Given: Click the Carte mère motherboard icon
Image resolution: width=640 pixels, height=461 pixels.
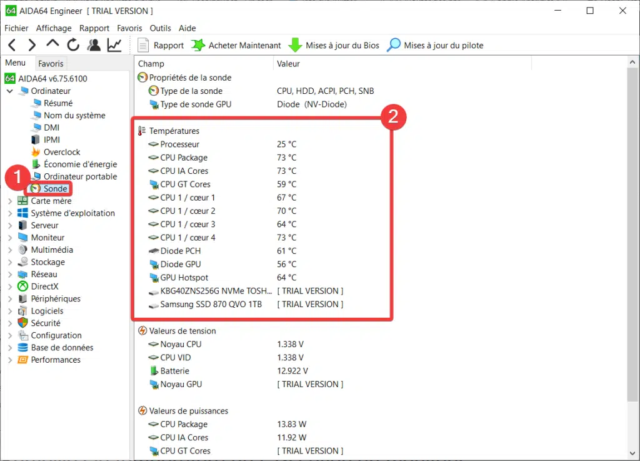Looking at the screenshot, I should (23, 201).
